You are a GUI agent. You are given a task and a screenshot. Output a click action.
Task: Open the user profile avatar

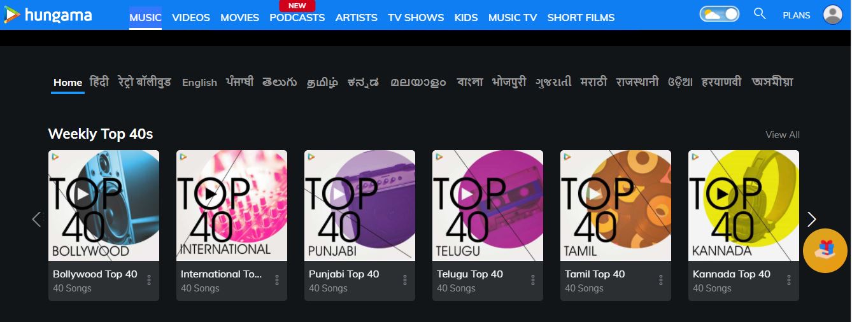click(833, 14)
